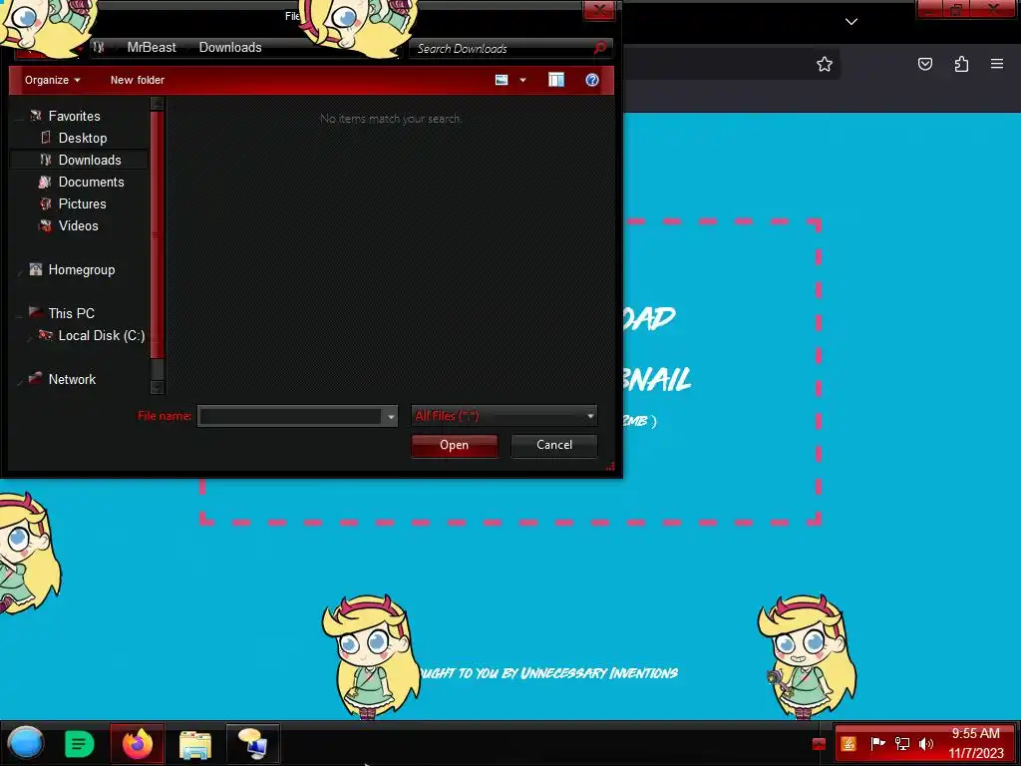Click the volume speaker tray icon
This screenshot has width=1021, height=766.
click(925, 743)
